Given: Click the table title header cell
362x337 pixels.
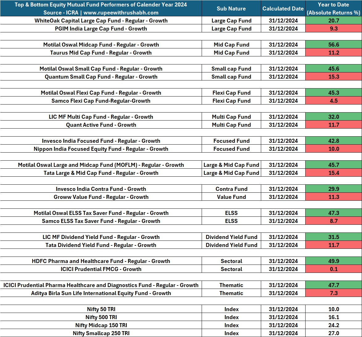Looking at the screenshot, I should click(101, 9).
